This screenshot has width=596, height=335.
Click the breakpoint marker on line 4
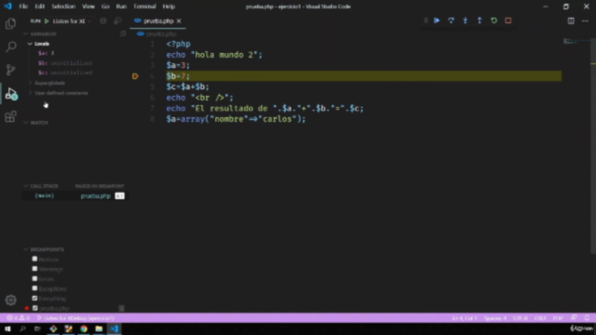click(135, 76)
